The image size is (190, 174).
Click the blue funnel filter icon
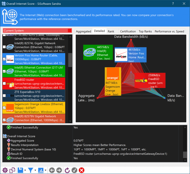pos(30,170)
